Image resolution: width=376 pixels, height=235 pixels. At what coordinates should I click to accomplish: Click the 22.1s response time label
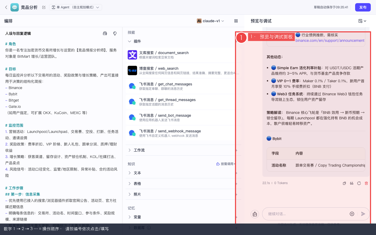(x=266, y=183)
